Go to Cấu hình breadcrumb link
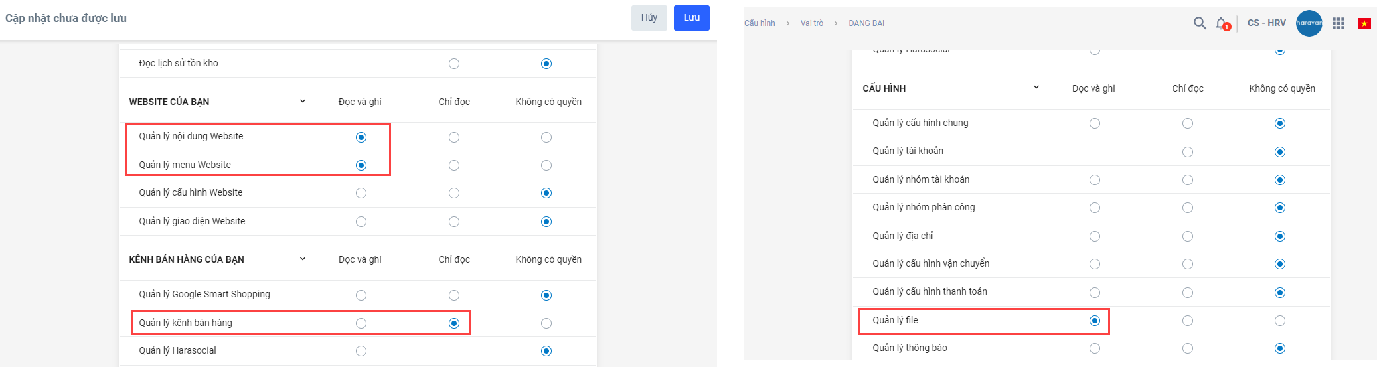 [x=760, y=23]
